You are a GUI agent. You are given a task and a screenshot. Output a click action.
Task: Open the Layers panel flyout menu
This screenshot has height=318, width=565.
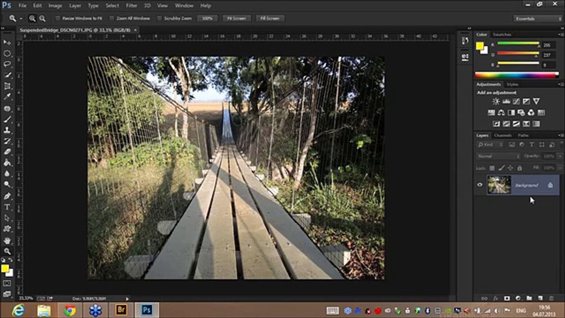click(x=560, y=135)
